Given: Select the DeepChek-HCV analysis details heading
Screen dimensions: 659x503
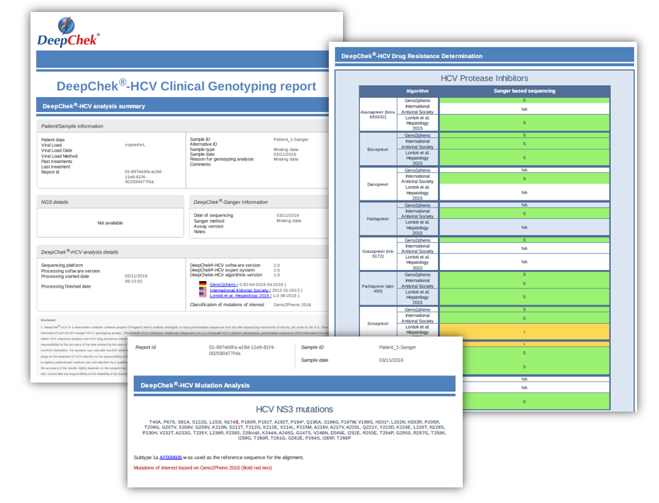Looking at the screenshot, I should tap(79, 252).
